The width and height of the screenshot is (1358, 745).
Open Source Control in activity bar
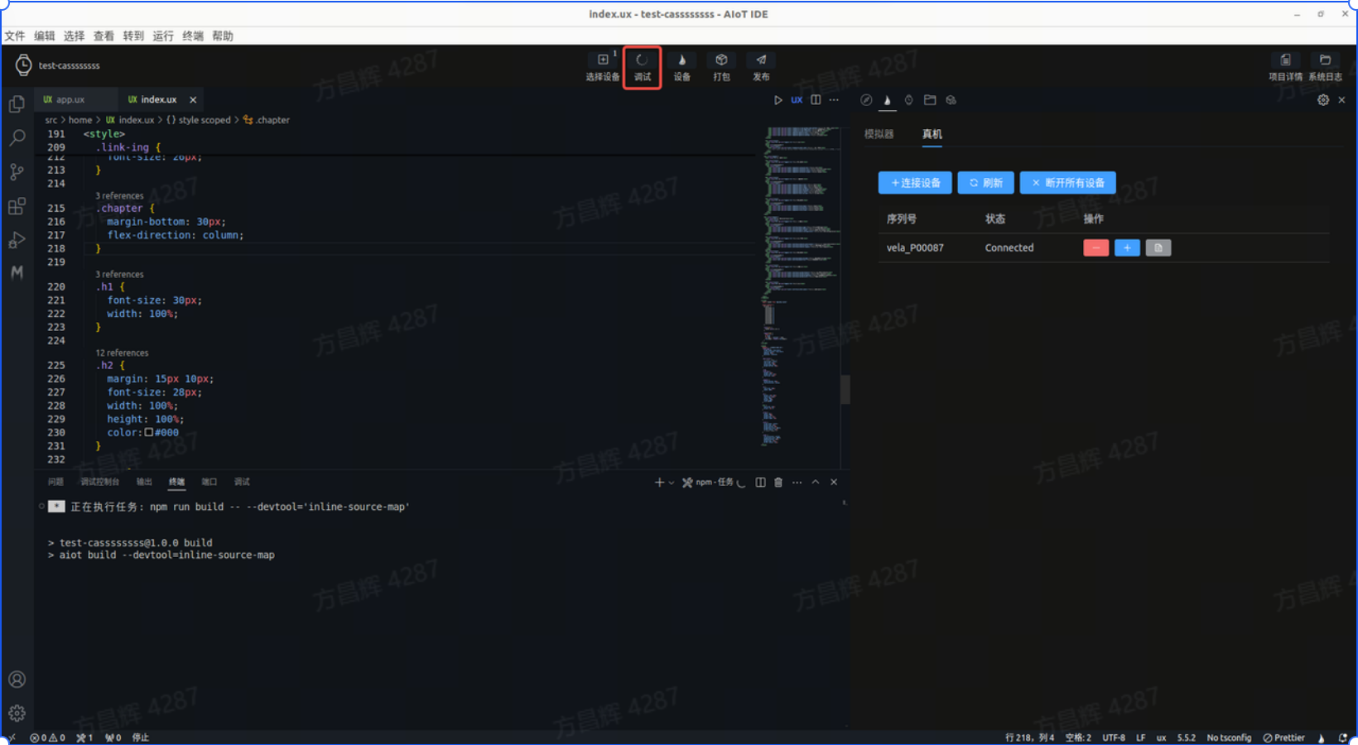coord(17,172)
